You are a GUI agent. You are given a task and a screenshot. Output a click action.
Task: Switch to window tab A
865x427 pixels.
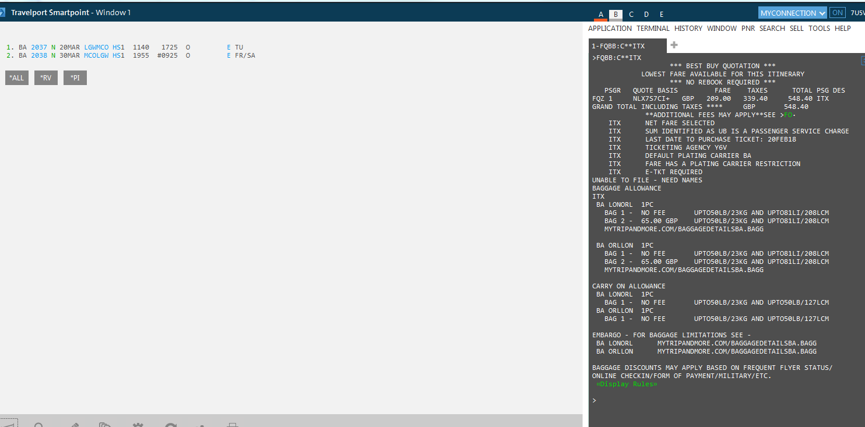click(x=601, y=15)
